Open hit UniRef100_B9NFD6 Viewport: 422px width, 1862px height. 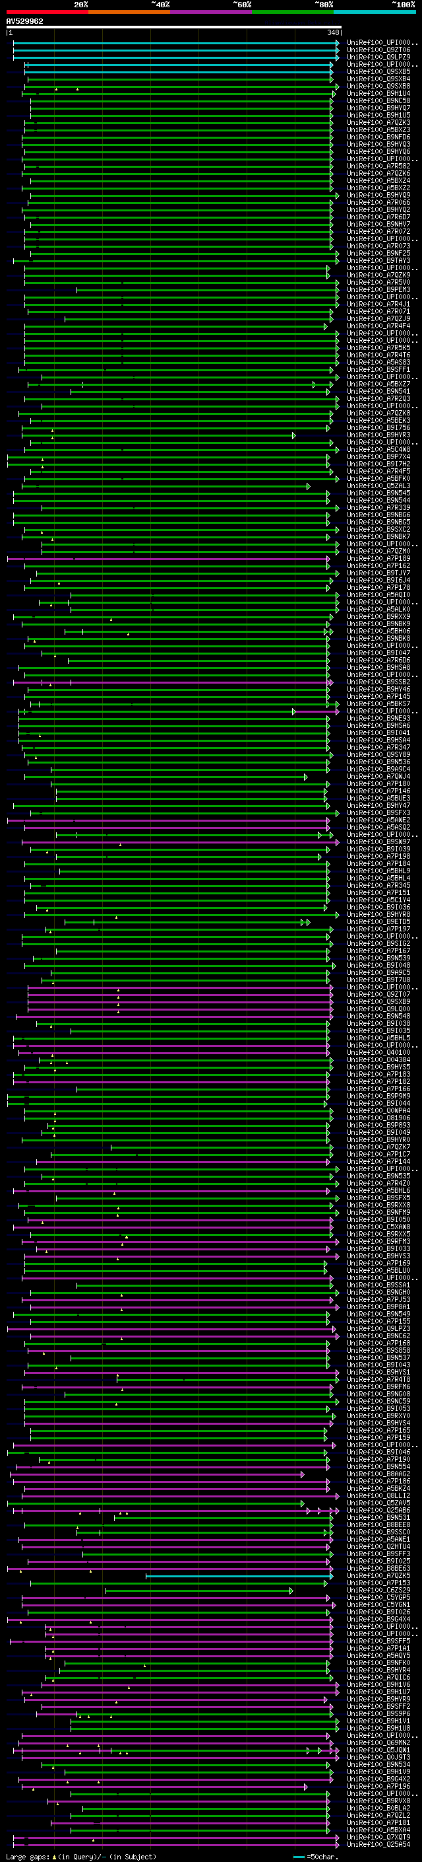(x=378, y=137)
